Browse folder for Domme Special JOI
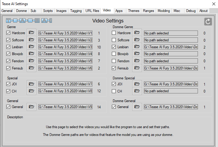This screenshot has height=147, width=218. [137, 84]
